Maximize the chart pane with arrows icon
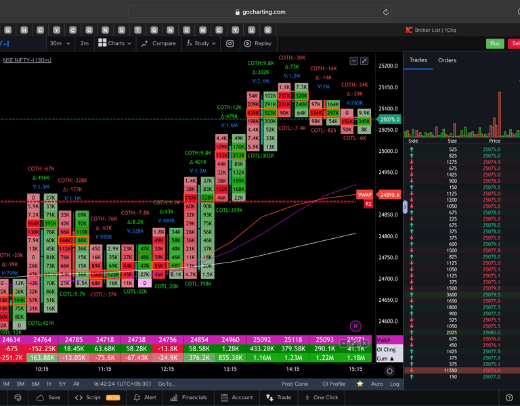This screenshot has height=406, width=520. [364, 61]
